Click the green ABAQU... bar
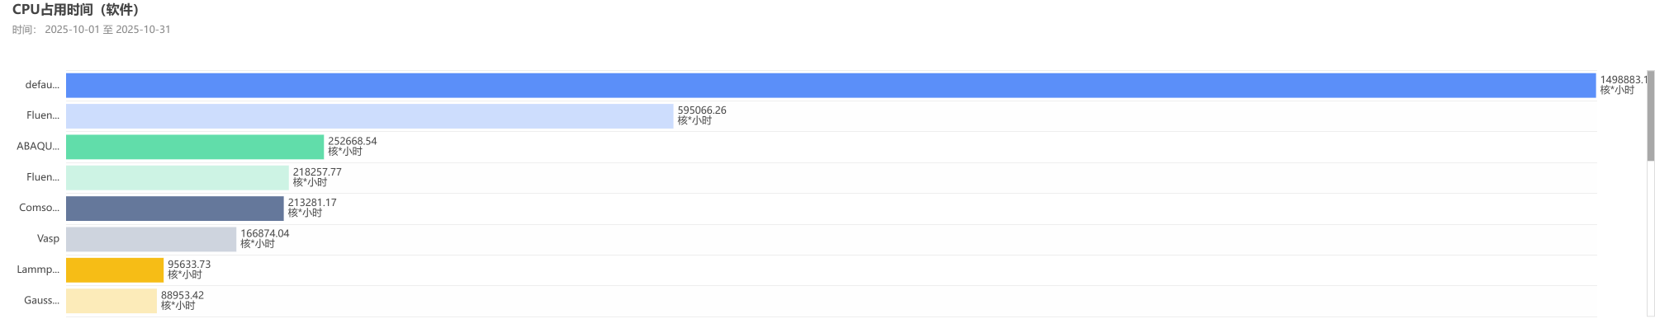Viewport: 1655px width, 333px height. 194,147
